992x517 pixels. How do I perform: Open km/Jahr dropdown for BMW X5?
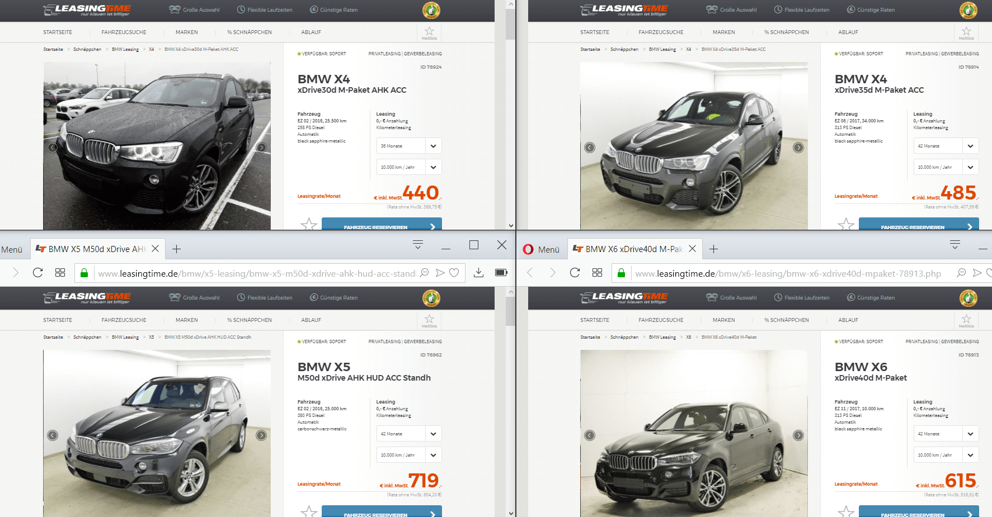tap(409, 455)
